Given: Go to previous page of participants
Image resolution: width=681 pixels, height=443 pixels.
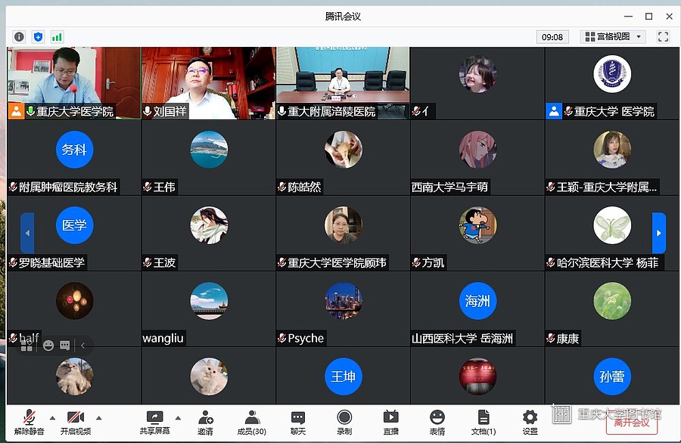Looking at the screenshot, I should (27, 233).
